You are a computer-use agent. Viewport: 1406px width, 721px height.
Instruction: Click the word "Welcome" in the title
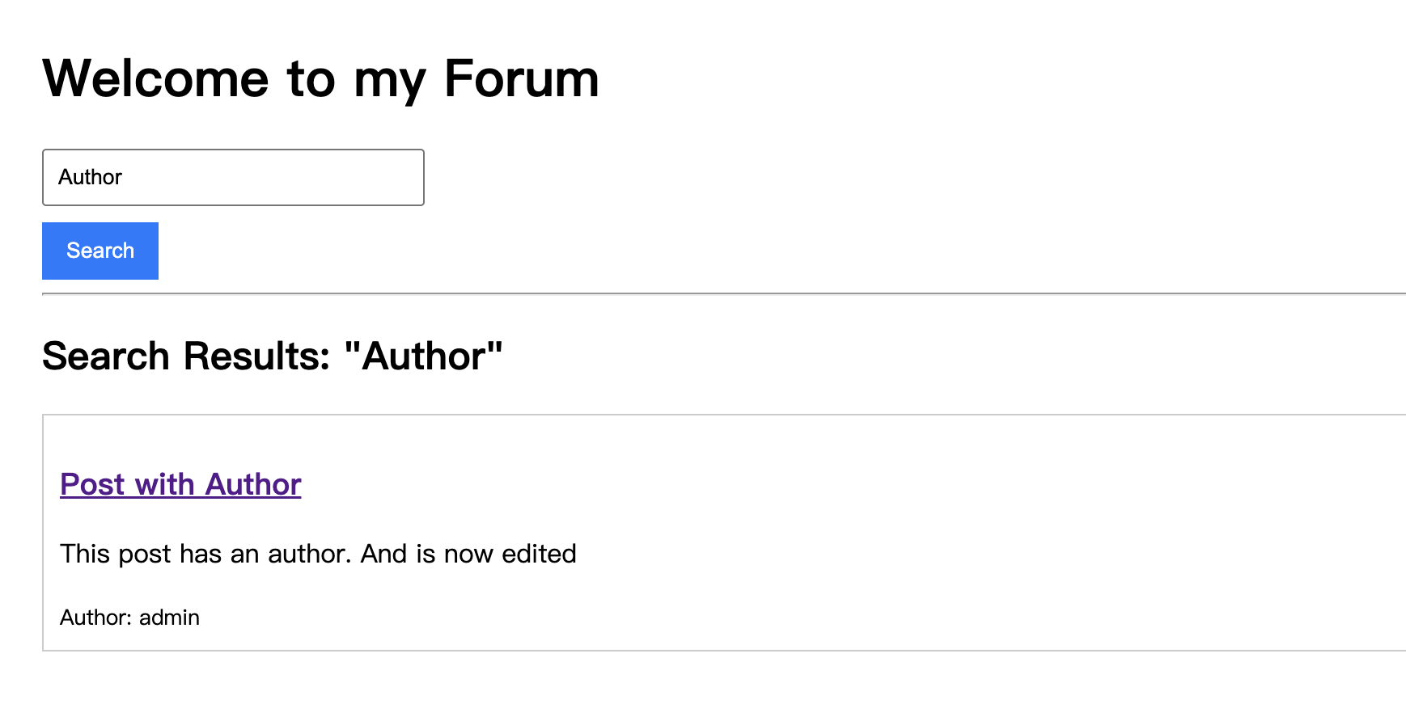click(155, 79)
